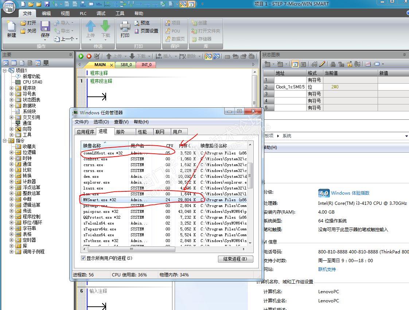Expand the 位逻辑 instruction folder
The width and height of the screenshot is (409, 310).
pos(11,152)
